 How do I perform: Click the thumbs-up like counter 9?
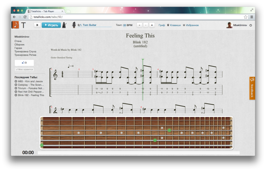(24, 63)
